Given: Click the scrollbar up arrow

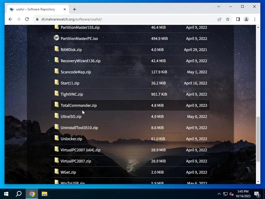Looking at the screenshot, I should 258,27.
